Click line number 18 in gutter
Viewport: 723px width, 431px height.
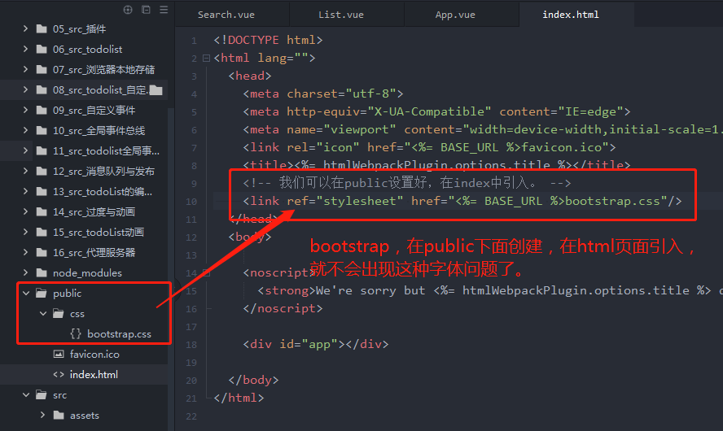pos(191,345)
